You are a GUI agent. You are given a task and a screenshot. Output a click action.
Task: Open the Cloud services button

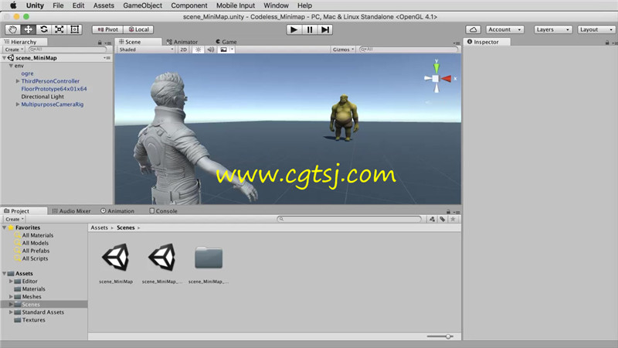pos(473,29)
